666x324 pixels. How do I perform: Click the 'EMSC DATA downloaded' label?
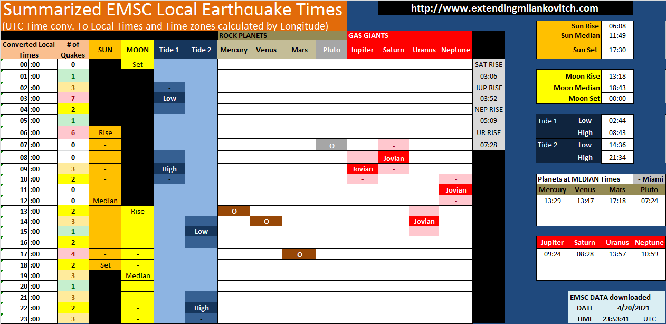(x=610, y=297)
